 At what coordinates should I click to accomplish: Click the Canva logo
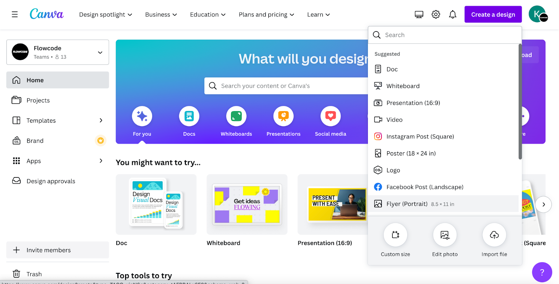coord(46,14)
